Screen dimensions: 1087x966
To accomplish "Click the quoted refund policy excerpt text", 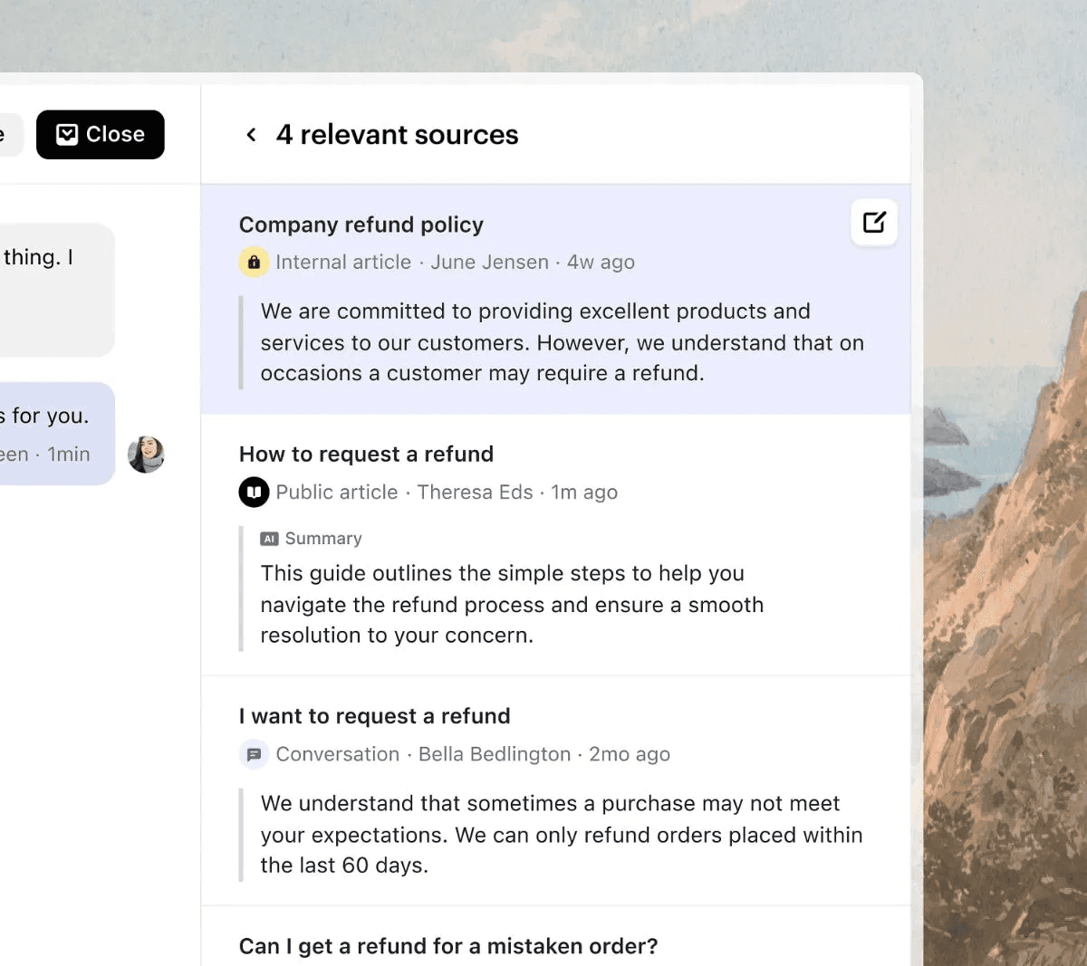I will click(x=562, y=342).
